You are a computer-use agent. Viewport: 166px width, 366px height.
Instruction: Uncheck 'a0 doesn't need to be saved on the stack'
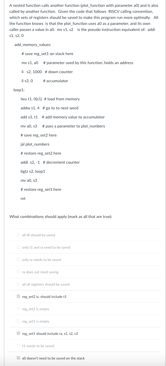(18, 358)
